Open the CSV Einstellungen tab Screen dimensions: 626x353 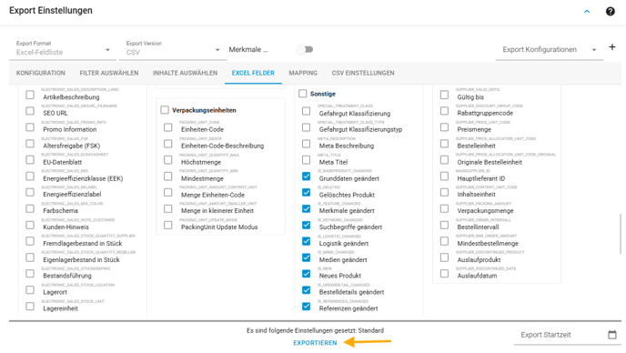(x=363, y=73)
